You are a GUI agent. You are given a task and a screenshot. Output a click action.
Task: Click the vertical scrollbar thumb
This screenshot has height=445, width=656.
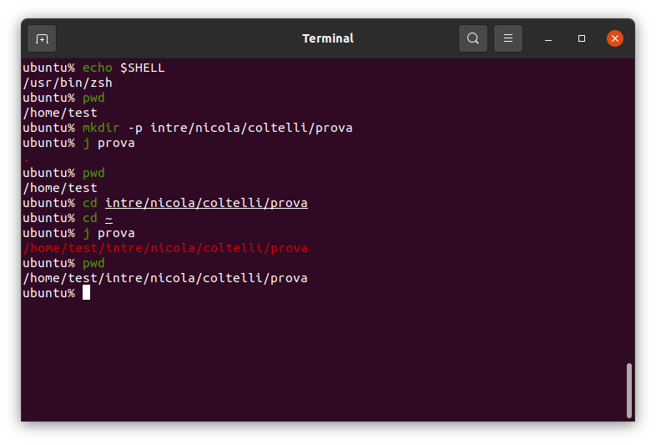[x=628, y=391]
